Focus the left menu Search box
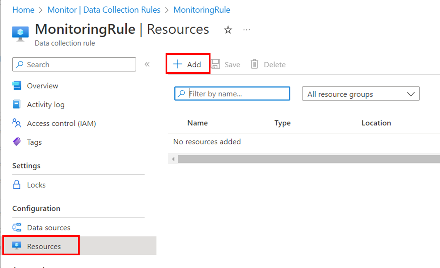 click(x=74, y=64)
